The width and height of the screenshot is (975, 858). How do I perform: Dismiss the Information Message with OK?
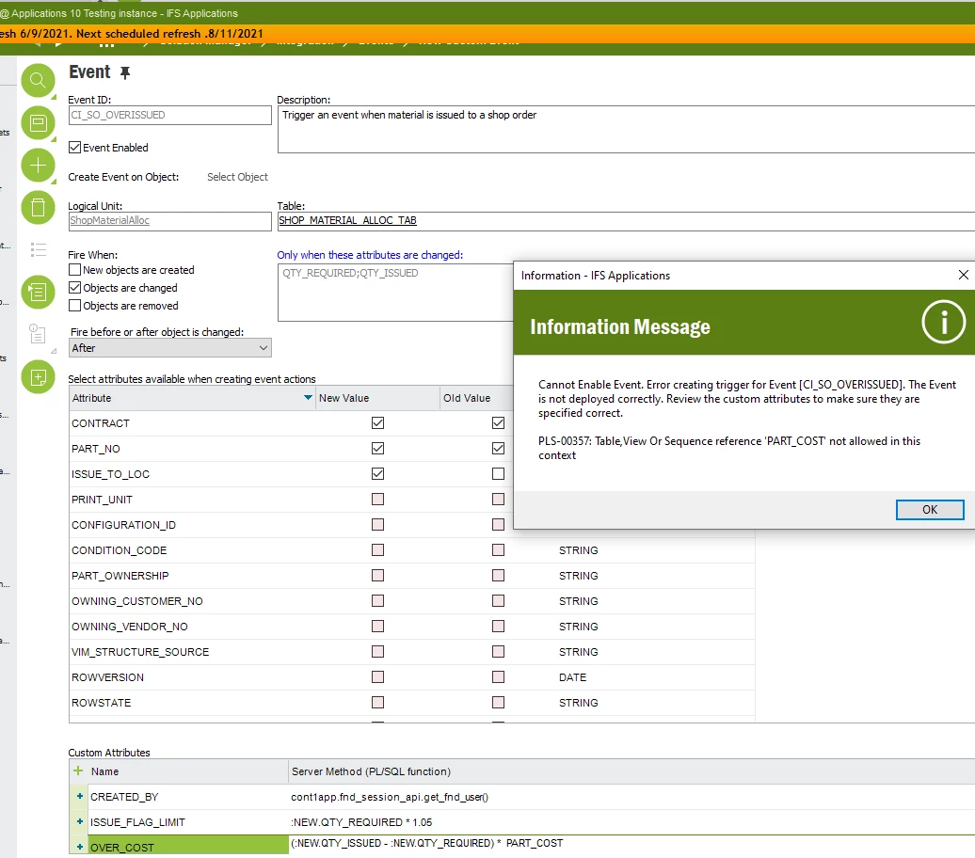pos(930,509)
